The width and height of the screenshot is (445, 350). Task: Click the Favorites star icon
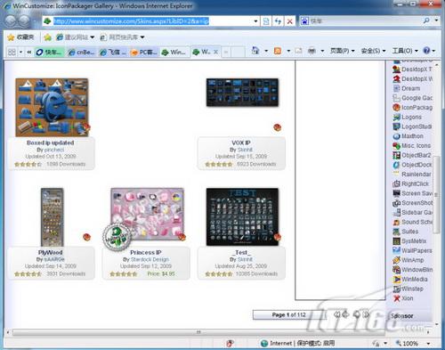(x=12, y=37)
